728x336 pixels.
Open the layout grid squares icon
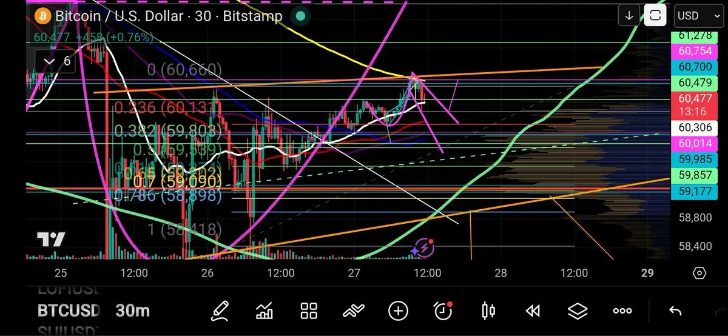(x=309, y=311)
